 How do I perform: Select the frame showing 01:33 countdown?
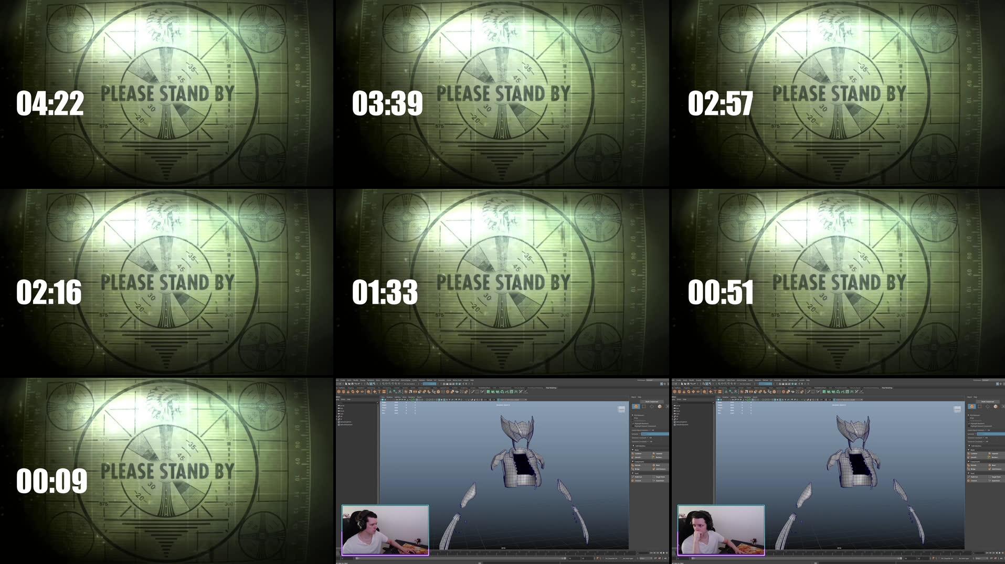[502, 282]
